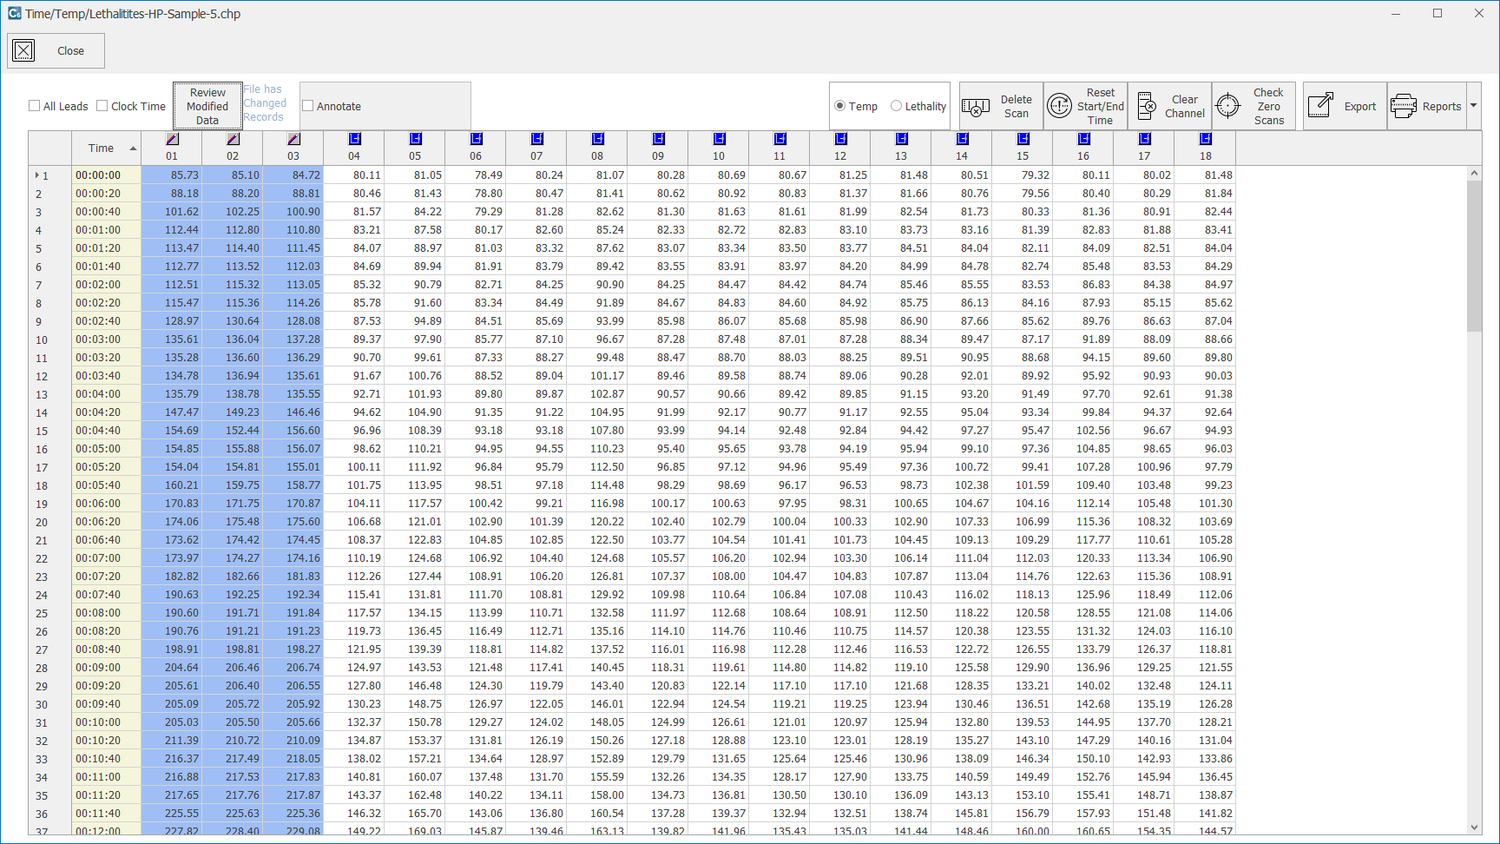Viewport: 1500px width, 844px height.
Task: Click the Check Zero Scans crosshair icon
Action: [x=1228, y=106]
